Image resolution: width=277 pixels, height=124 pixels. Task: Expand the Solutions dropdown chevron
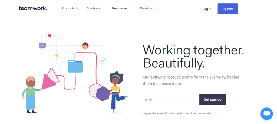click(x=103, y=8)
